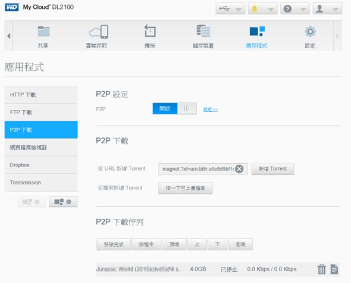
Task: Click the remove app icon button
Action: point(32,202)
